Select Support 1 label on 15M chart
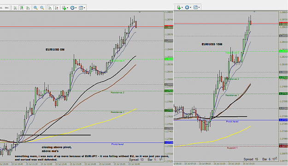 [x=232, y=148]
